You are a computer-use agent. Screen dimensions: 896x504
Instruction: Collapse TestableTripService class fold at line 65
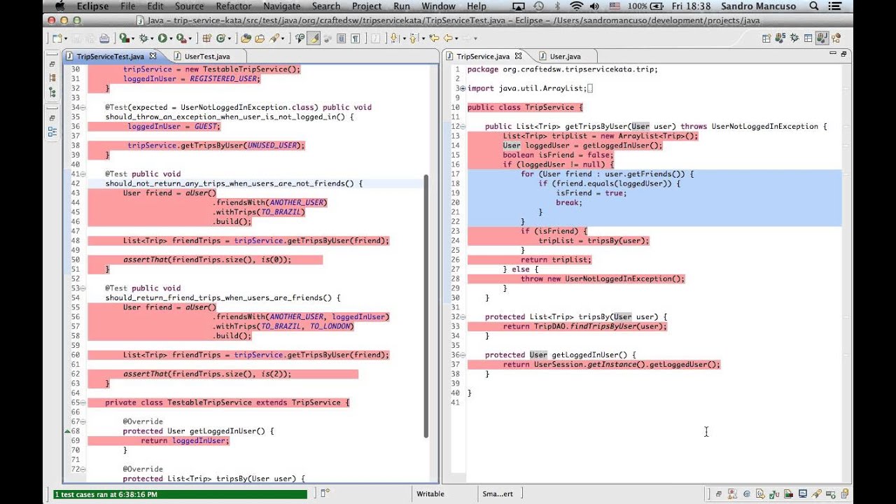(83, 402)
